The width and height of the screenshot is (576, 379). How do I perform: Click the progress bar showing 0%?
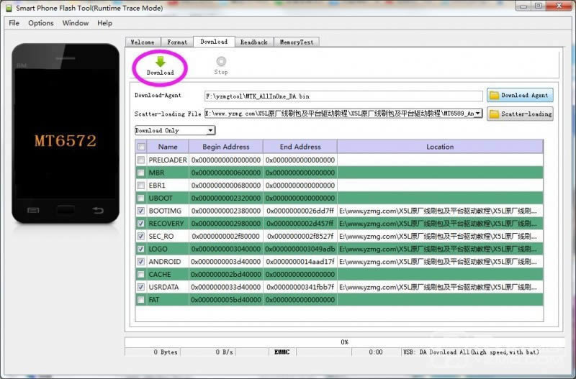coord(344,342)
